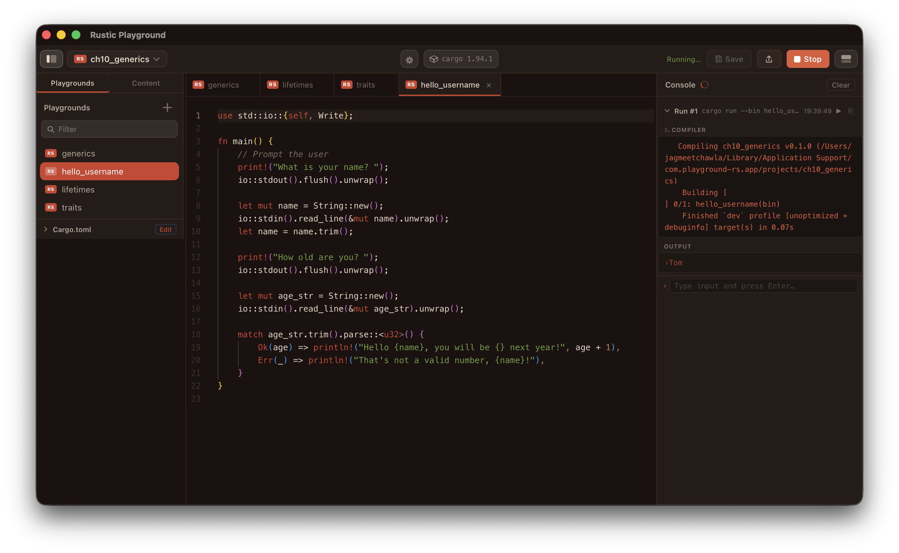Image resolution: width=899 pixels, height=553 pixels.
Task: Open the ch10_generics project dropdown
Action: coord(117,59)
